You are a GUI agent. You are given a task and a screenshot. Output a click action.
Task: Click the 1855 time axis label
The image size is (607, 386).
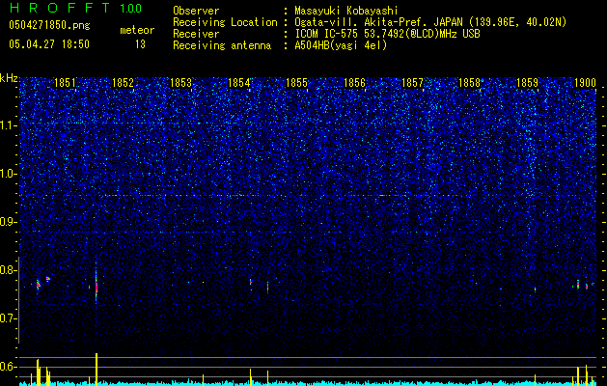(x=296, y=83)
